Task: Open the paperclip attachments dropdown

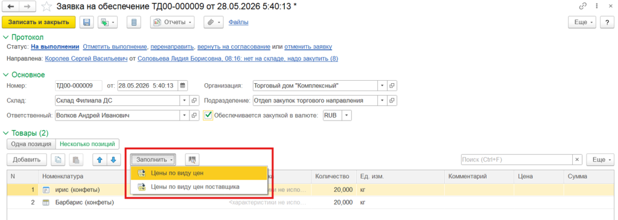Action: click(213, 22)
